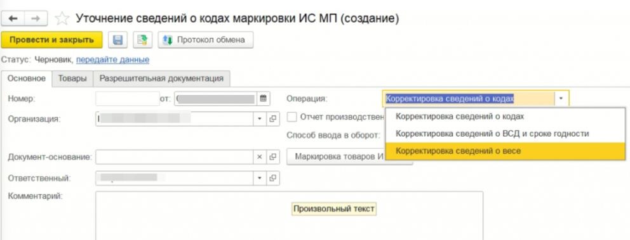This screenshot has height=240, width=630.
Task: Toggle the Отчет производственной checkbox
Action: coord(293,117)
